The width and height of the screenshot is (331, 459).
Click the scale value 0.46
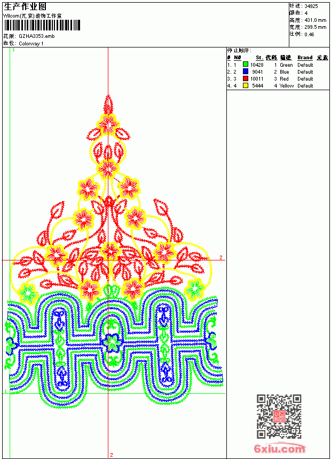point(309,34)
